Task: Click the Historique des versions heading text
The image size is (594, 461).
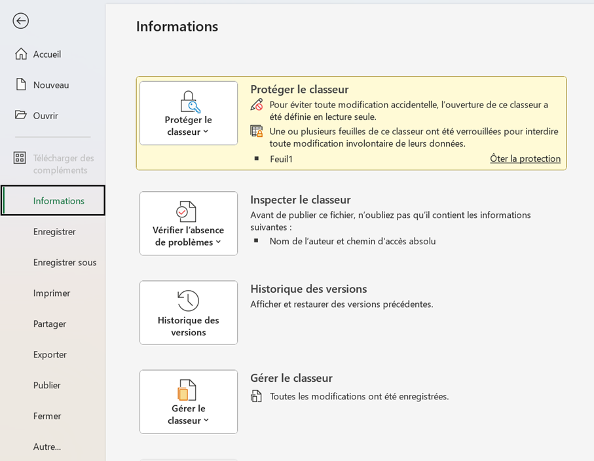Action: pos(308,289)
